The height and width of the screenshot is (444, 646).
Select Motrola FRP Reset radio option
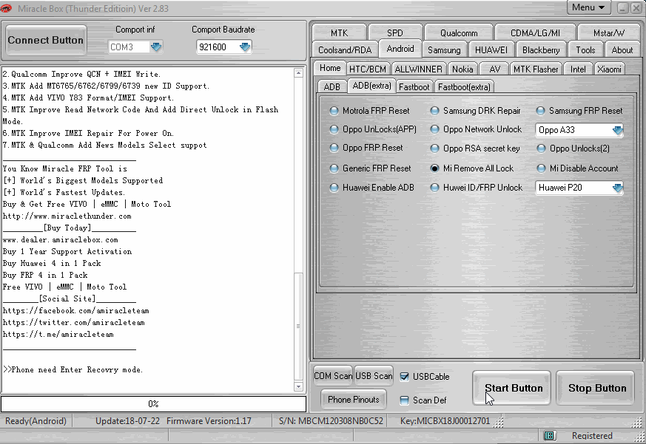[x=334, y=111]
